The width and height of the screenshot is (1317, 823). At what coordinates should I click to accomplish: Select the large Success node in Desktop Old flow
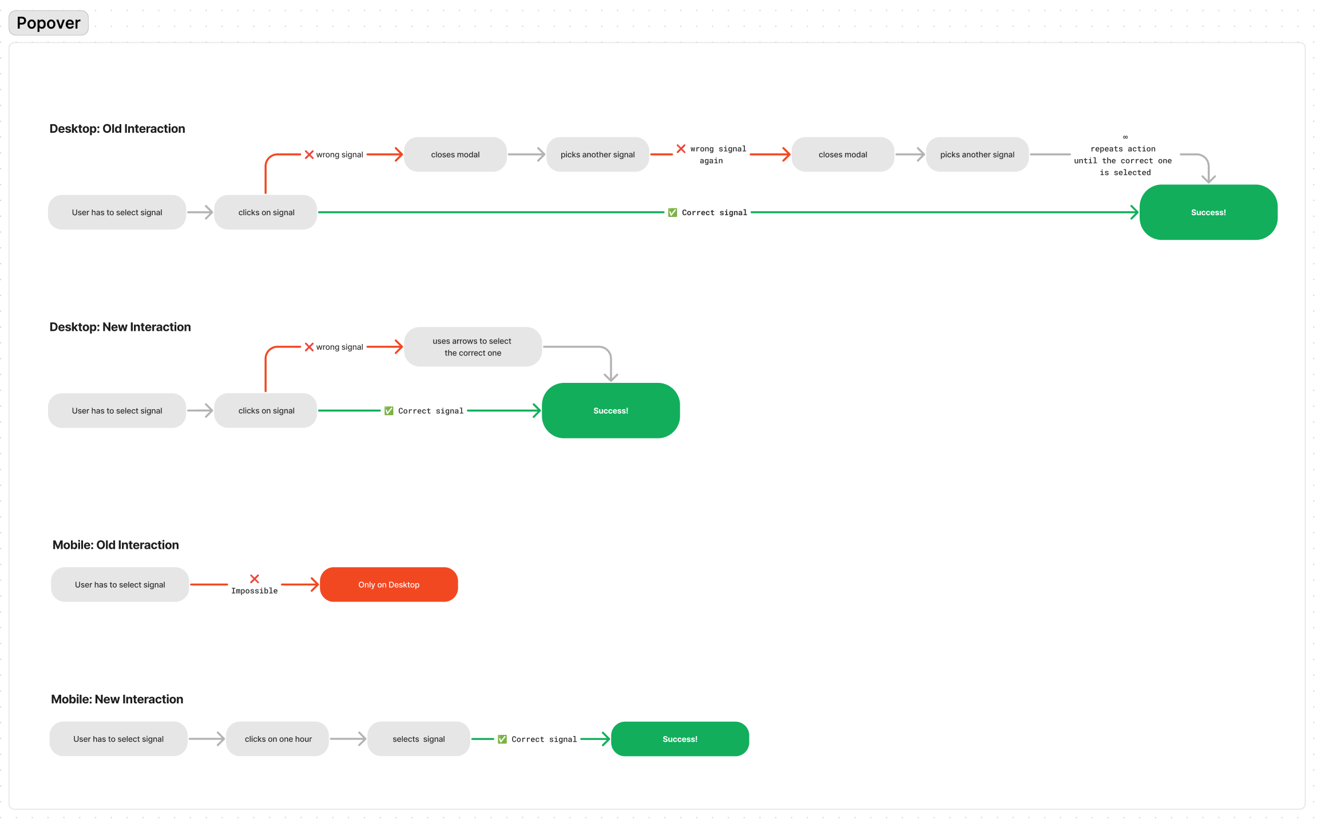[1208, 212]
